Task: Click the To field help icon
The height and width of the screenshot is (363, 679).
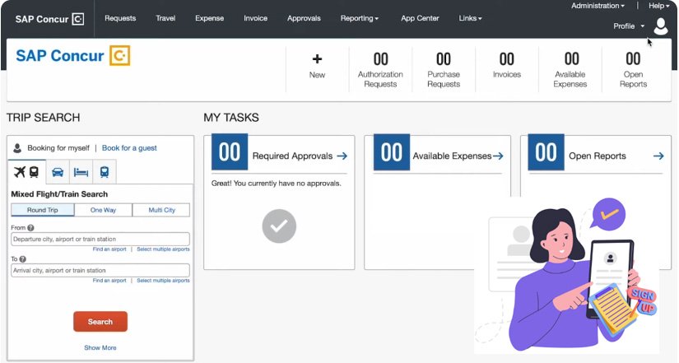Action: (x=23, y=259)
